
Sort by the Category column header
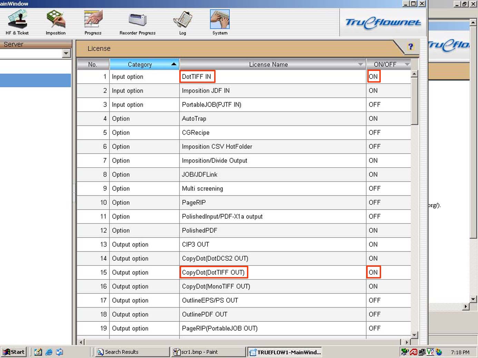point(144,64)
